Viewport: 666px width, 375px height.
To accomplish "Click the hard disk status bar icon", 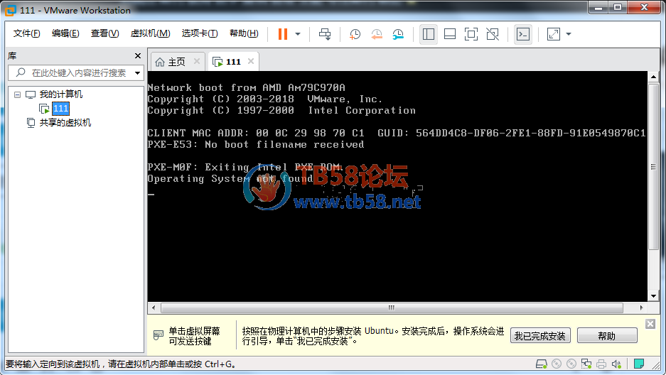I will coord(541,364).
